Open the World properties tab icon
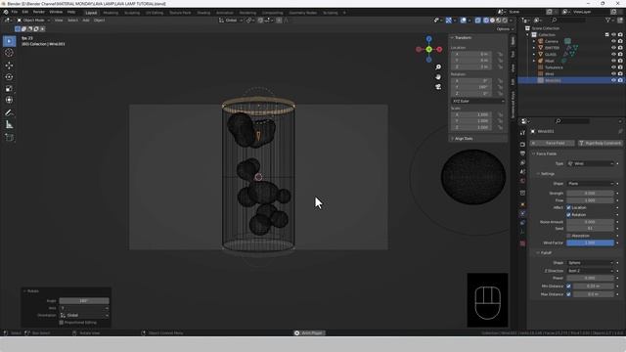The height and width of the screenshot is (352, 626). [x=522, y=181]
